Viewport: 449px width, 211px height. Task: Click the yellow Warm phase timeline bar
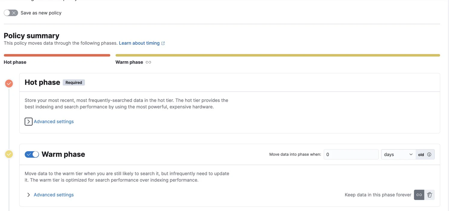tap(278, 55)
